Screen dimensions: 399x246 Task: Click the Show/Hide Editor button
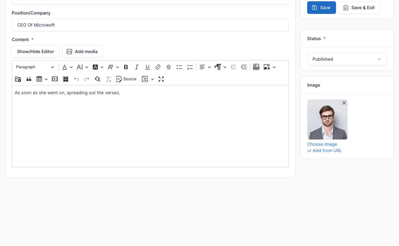(35, 52)
